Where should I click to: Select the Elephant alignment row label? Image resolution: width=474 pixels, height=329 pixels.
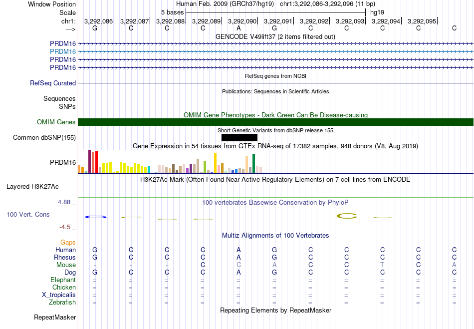click(x=63, y=280)
